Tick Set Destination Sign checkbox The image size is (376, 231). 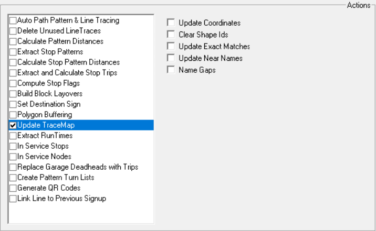[x=13, y=104]
